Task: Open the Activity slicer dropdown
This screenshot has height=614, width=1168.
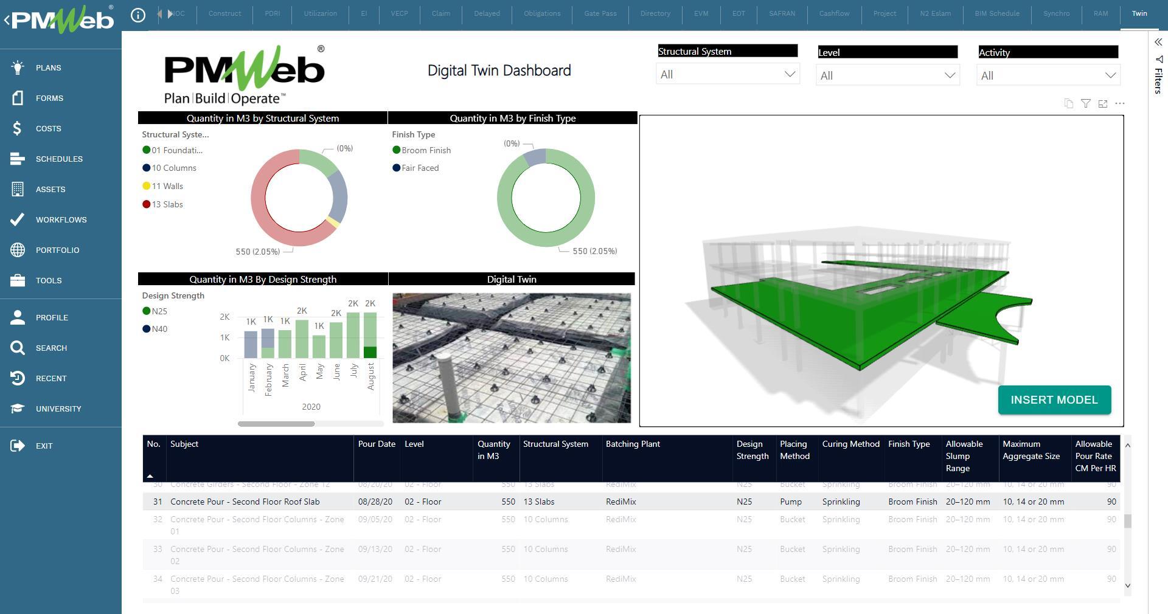Action: (x=1048, y=75)
